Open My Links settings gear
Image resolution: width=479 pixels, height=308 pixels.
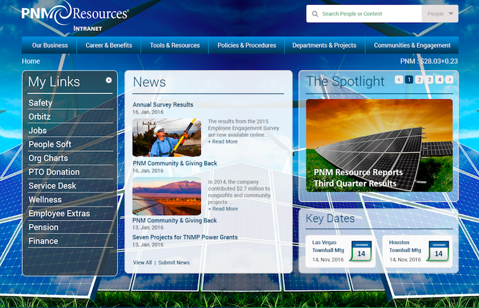(x=109, y=80)
